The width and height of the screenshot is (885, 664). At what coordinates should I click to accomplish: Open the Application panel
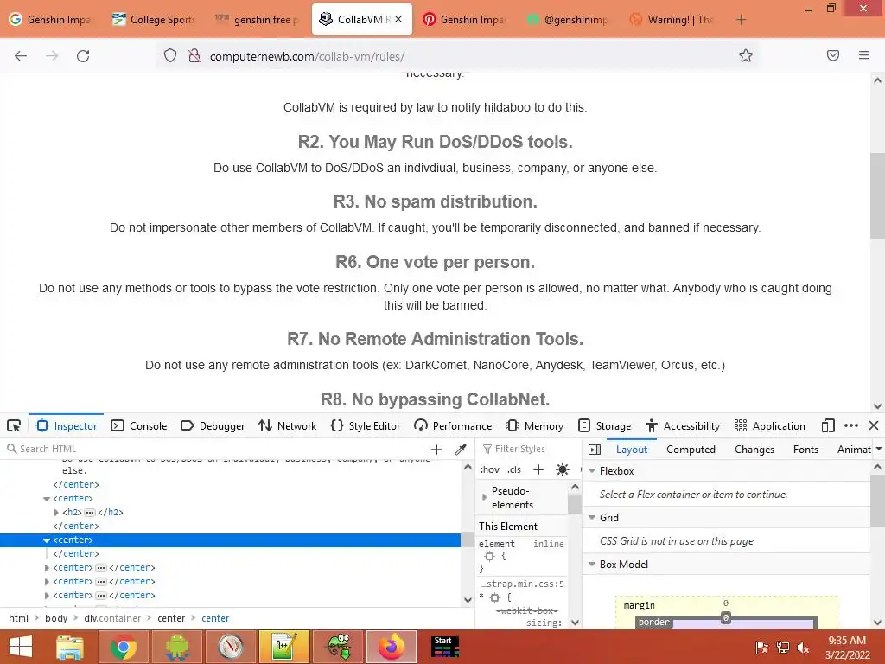770,425
